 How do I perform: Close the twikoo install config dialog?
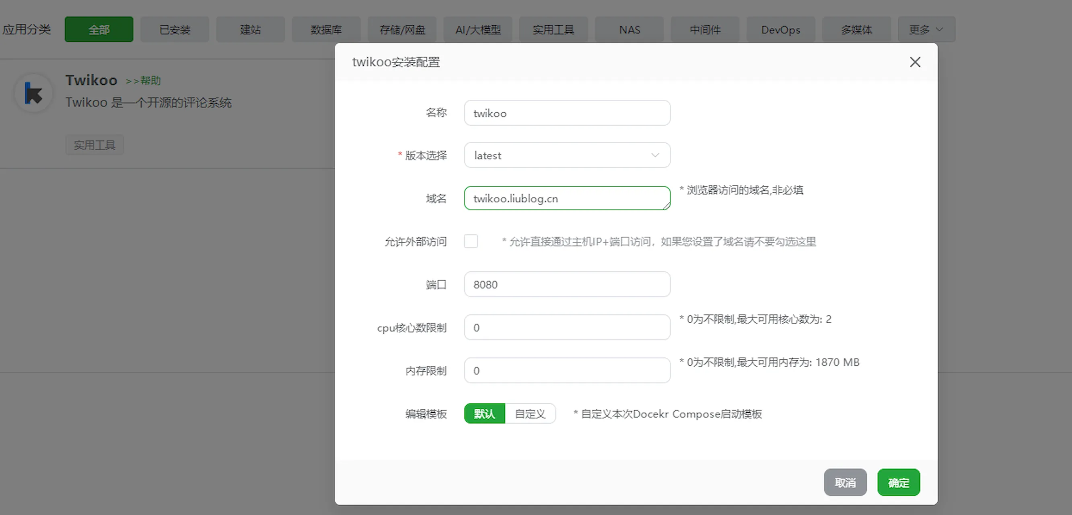915,62
